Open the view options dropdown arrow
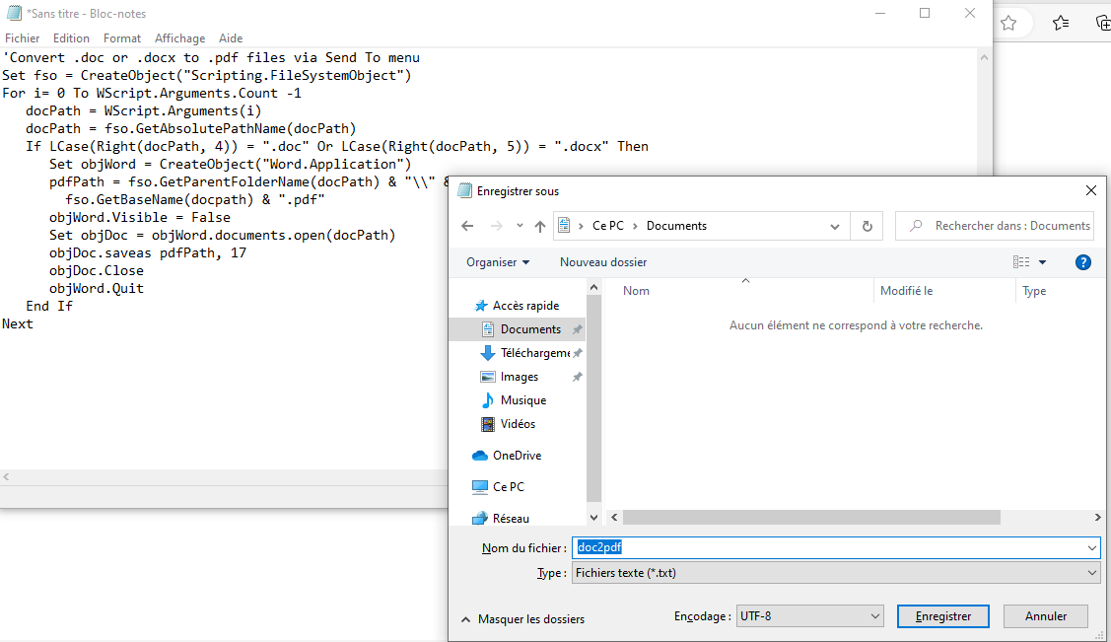Screen dimensions: 1111x642 1042,262
